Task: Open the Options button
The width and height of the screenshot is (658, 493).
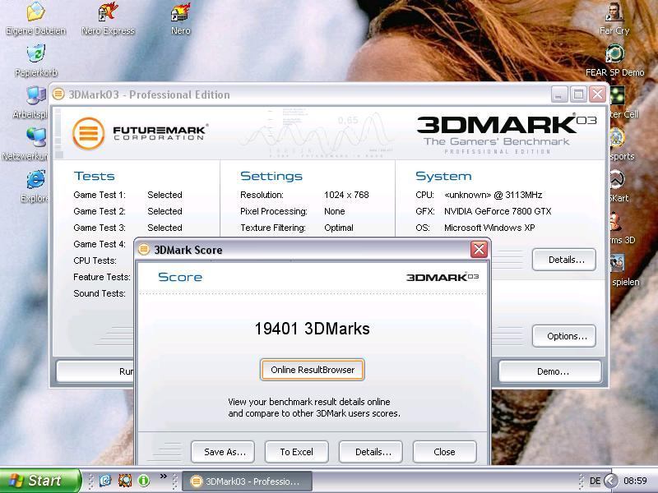Action: click(x=564, y=336)
